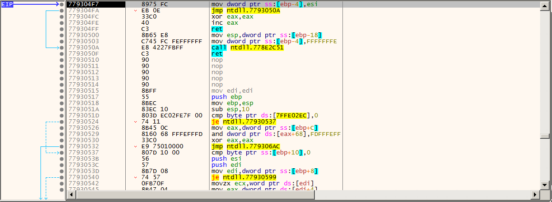Select address 77930500
The image size is (552, 202).
click(x=84, y=35)
